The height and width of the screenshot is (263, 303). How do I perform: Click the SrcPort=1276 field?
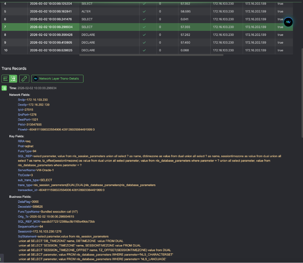click(27, 115)
